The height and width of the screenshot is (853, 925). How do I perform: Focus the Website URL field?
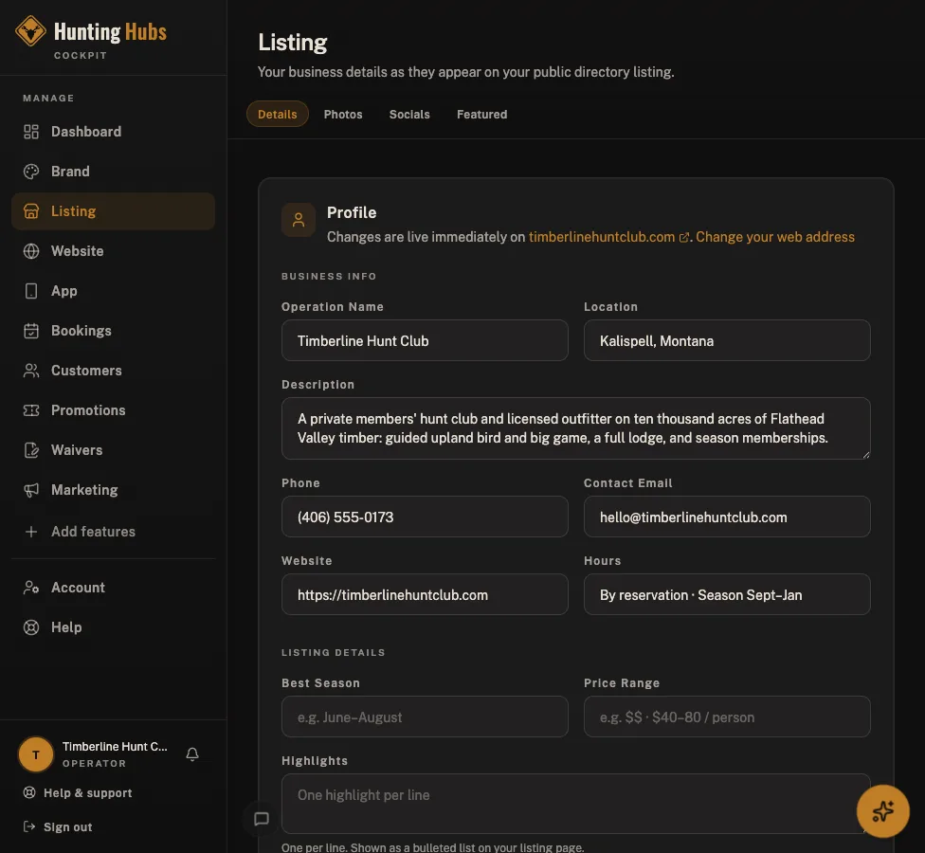pos(425,594)
